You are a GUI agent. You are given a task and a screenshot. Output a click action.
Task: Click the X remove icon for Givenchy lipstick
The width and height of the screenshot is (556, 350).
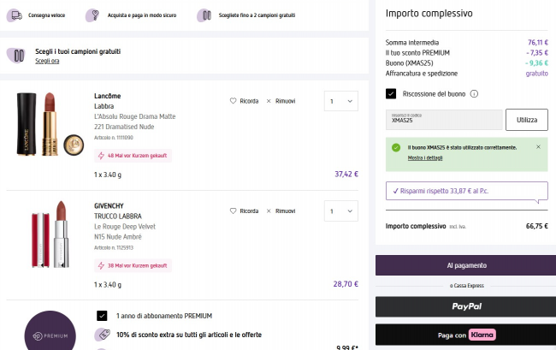point(269,211)
